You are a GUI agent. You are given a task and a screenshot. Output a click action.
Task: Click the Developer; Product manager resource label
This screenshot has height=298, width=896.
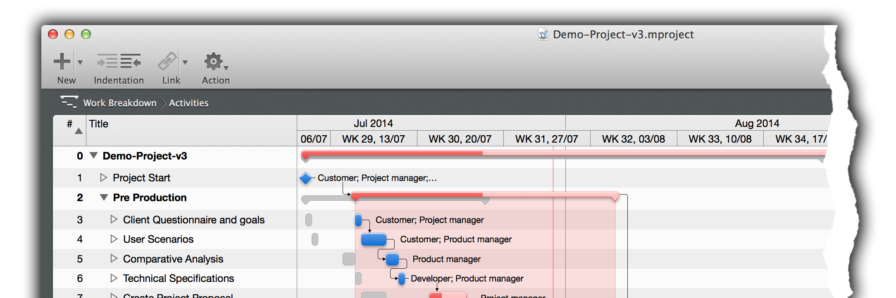[x=467, y=279]
